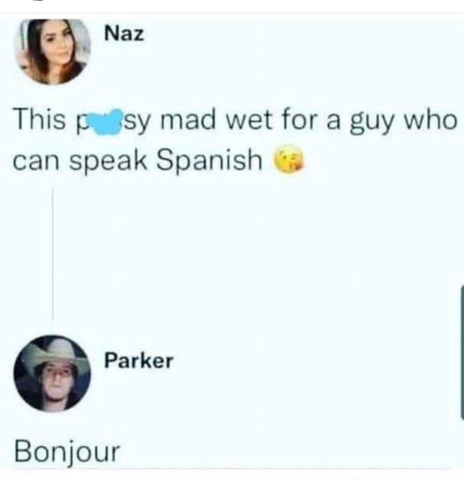Click the divider line under Bonjour

[232, 469]
